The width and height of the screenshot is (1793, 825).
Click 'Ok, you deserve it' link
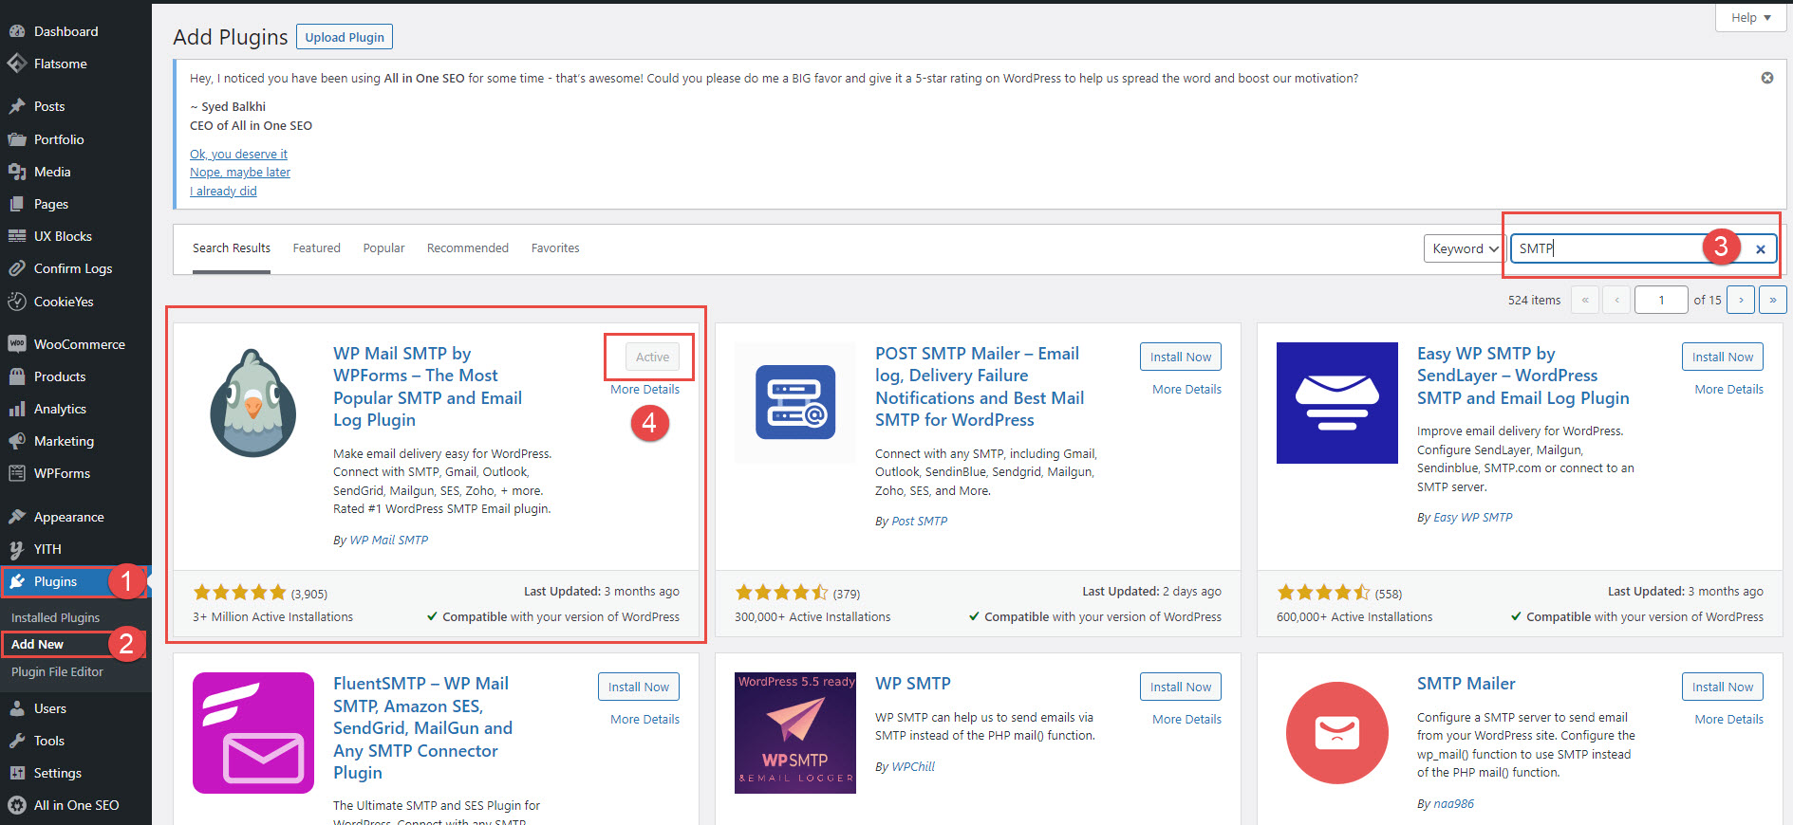(238, 155)
